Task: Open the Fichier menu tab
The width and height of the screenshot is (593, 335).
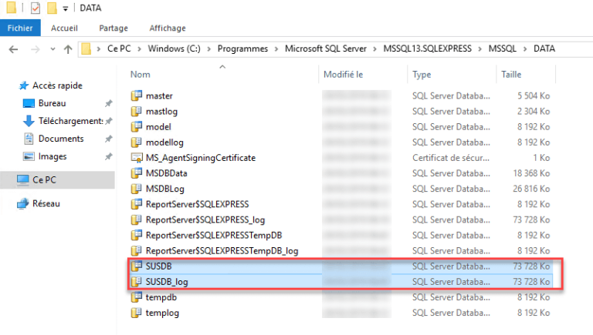Action: (x=22, y=28)
